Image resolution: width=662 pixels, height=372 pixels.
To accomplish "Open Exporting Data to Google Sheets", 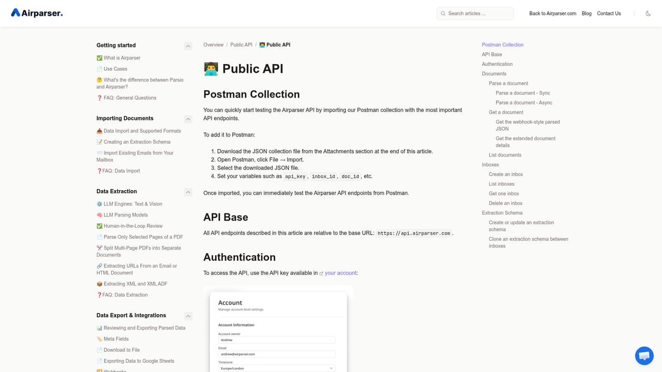I will 135,361.
